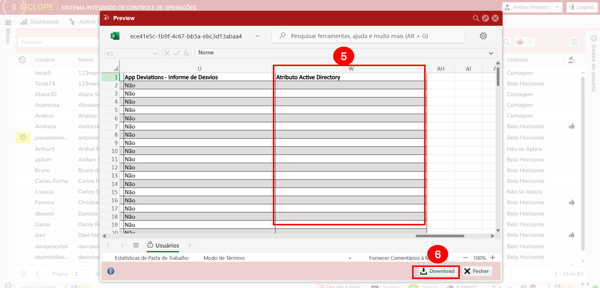Viewport: 600px width, 288px height.
Task: Select column W header
Action: pos(351,69)
